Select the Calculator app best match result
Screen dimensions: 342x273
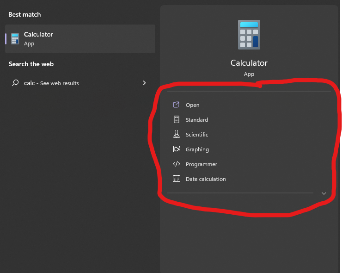coord(80,39)
